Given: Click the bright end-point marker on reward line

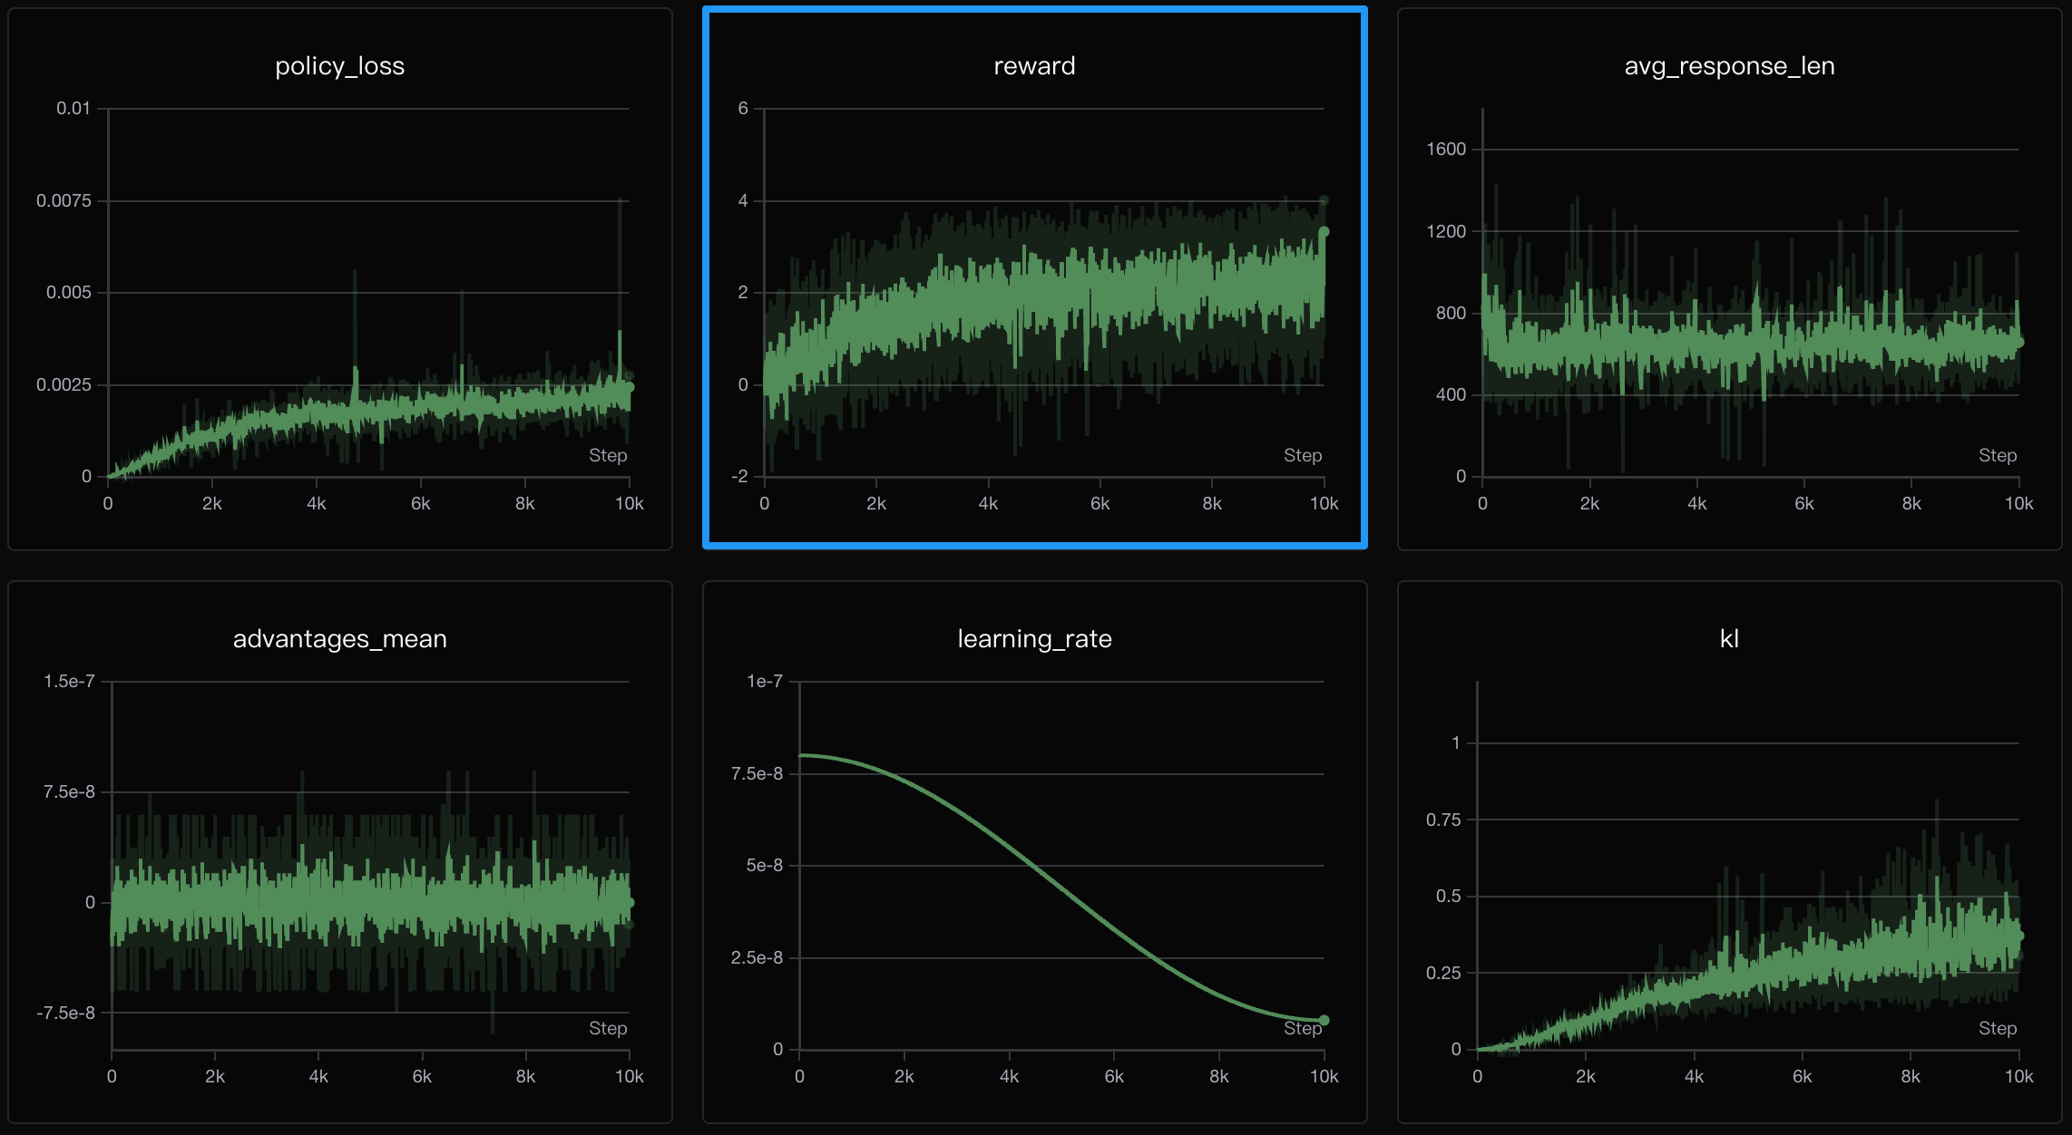Looking at the screenshot, I should [x=1324, y=232].
